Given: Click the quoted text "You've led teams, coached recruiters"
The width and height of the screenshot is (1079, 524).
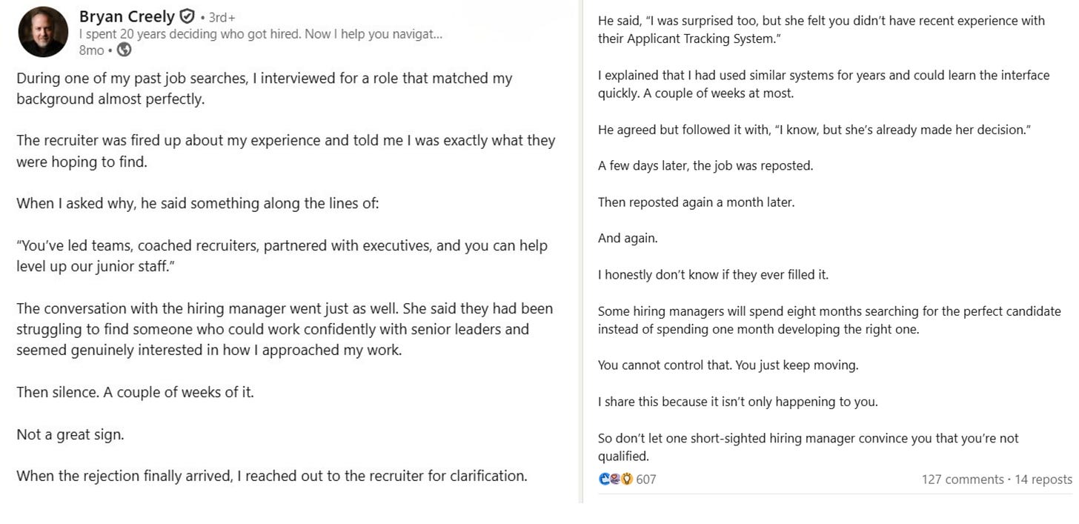Looking at the screenshot, I should pyautogui.click(x=282, y=256).
